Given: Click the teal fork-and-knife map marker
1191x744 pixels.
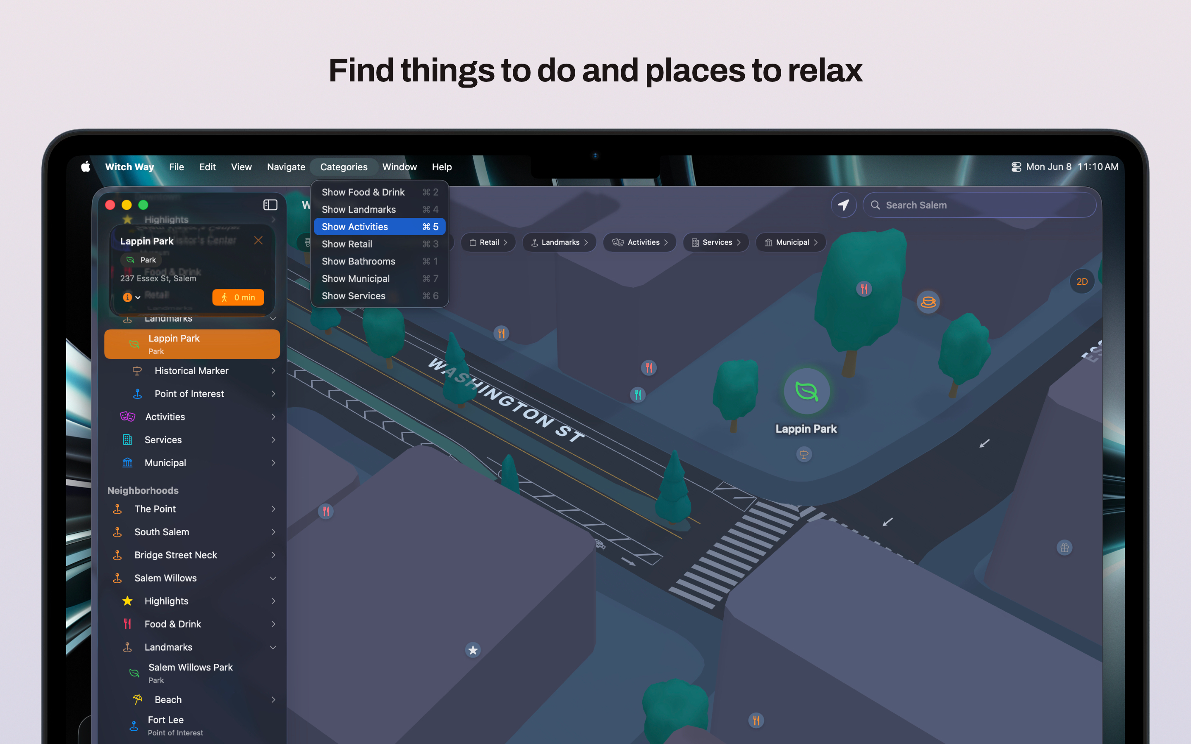Looking at the screenshot, I should tap(638, 394).
